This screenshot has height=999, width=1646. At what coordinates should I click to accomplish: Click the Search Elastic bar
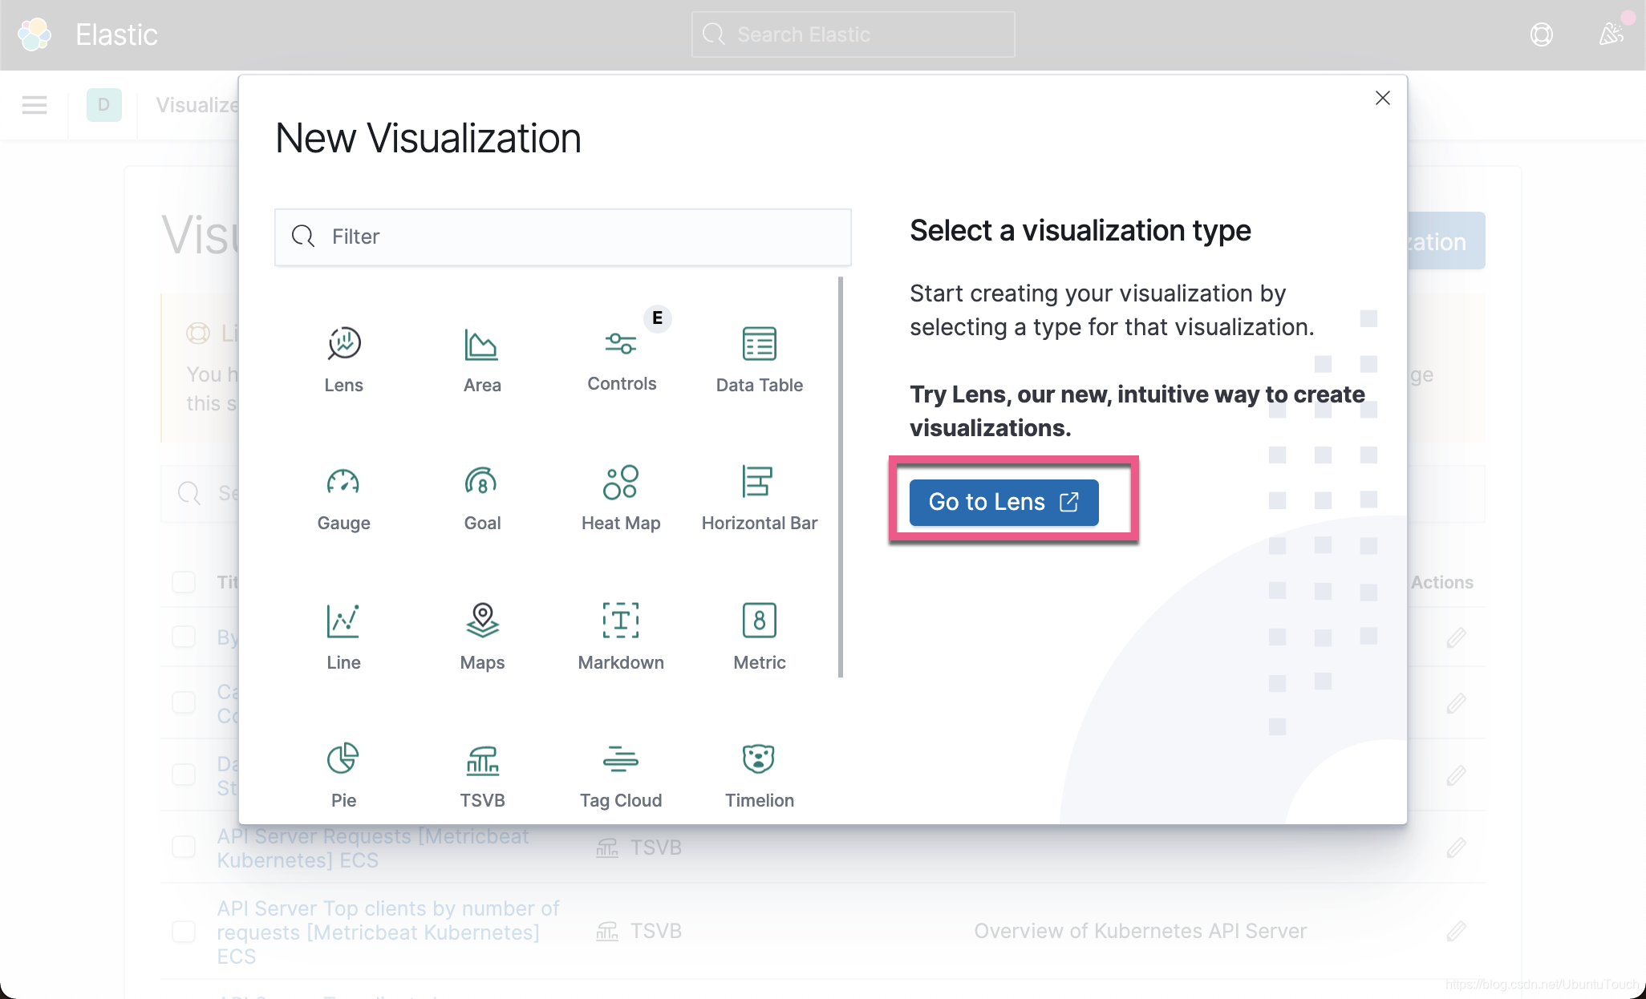853,34
